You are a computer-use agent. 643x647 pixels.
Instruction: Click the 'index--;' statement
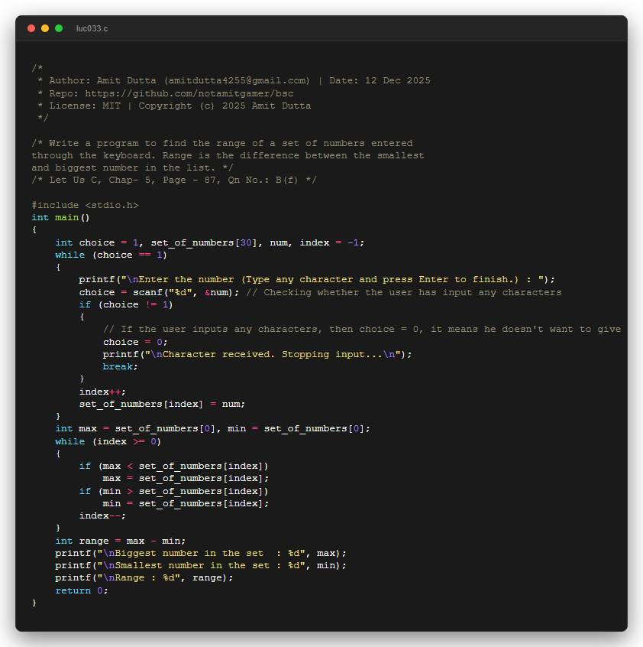point(102,515)
